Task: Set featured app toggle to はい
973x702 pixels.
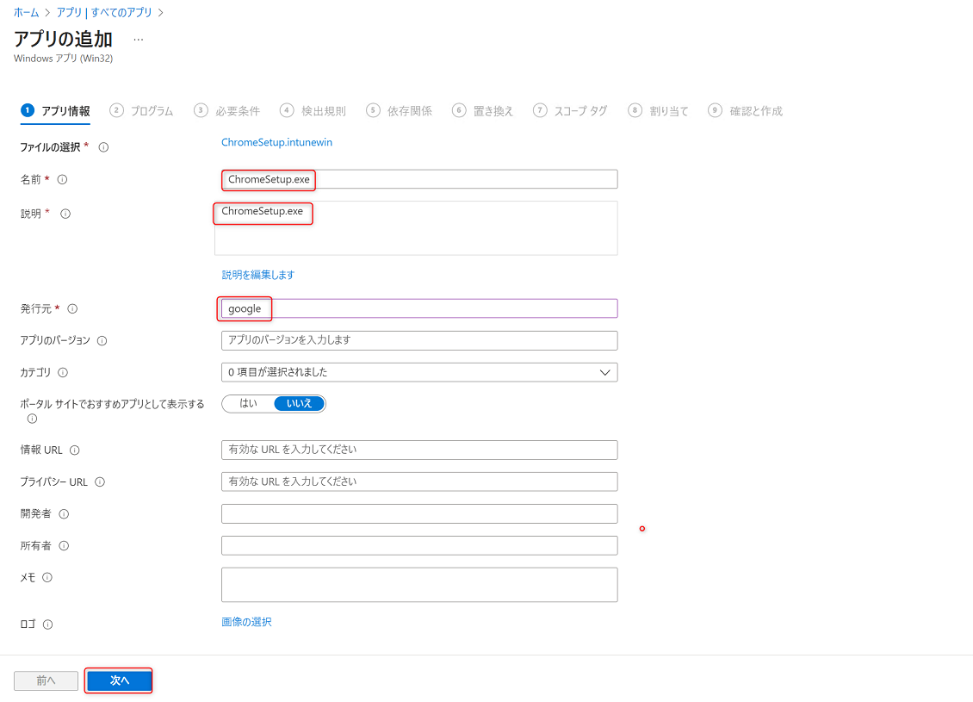Action: tap(248, 403)
